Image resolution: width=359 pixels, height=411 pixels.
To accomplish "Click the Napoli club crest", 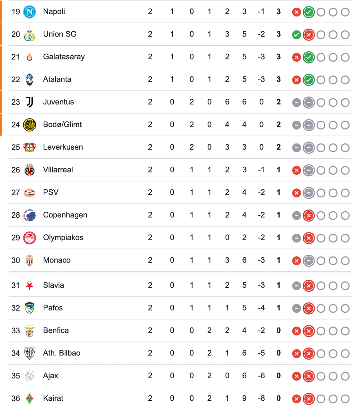I will pos(30,12).
